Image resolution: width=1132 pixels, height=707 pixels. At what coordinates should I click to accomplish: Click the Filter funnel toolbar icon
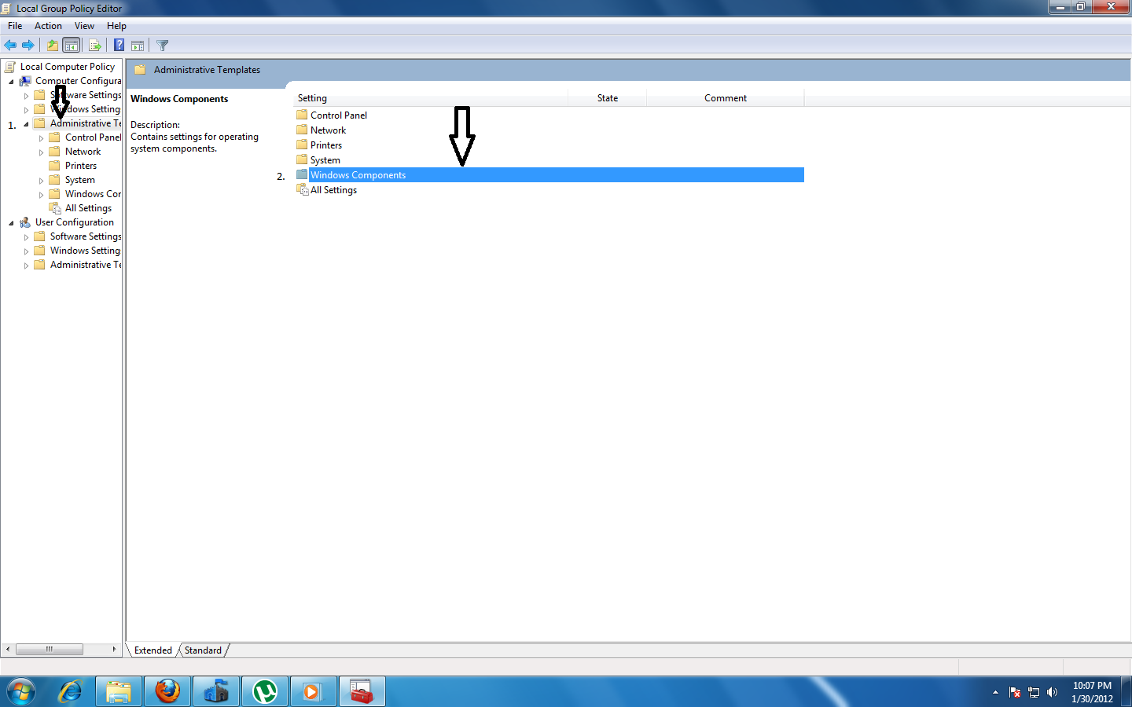coord(163,46)
